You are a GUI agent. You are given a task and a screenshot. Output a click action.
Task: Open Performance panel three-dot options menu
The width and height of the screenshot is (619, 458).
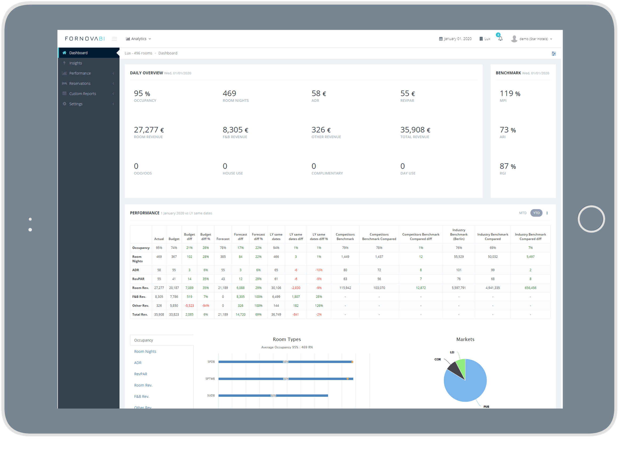pyautogui.click(x=547, y=213)
